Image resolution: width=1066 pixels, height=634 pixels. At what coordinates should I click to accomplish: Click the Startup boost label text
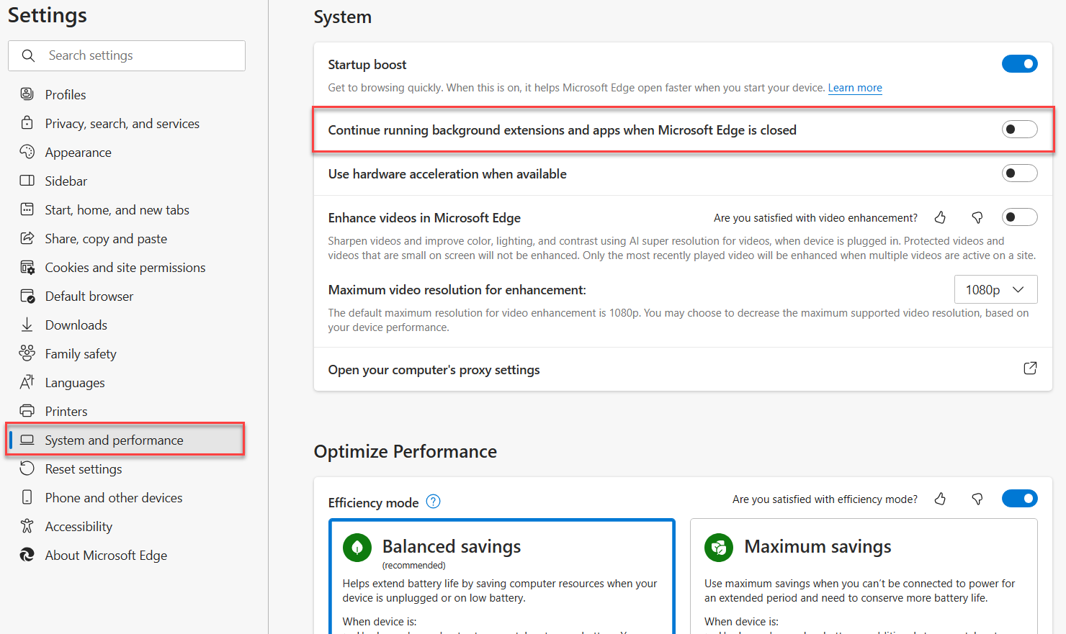[367, 65]
